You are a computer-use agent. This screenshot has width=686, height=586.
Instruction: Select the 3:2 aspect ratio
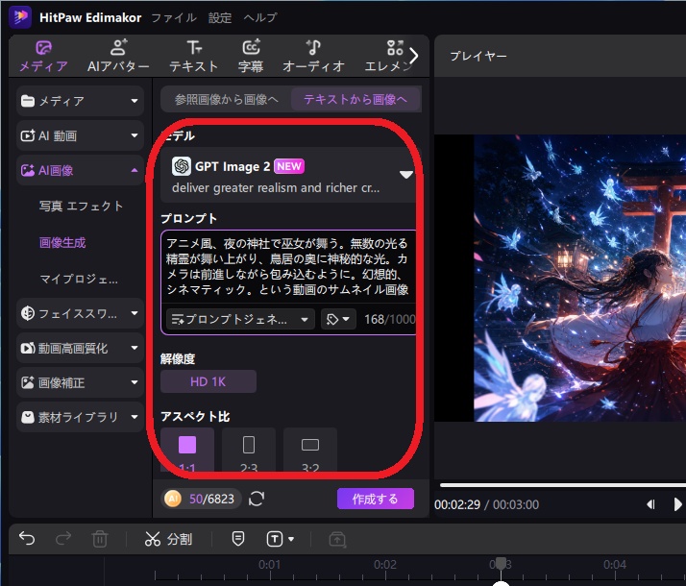[310, 450]
